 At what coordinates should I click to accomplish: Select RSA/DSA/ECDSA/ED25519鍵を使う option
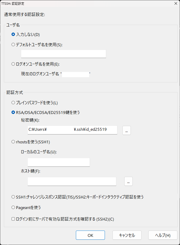pyautogui.click(x=13, y=112)
